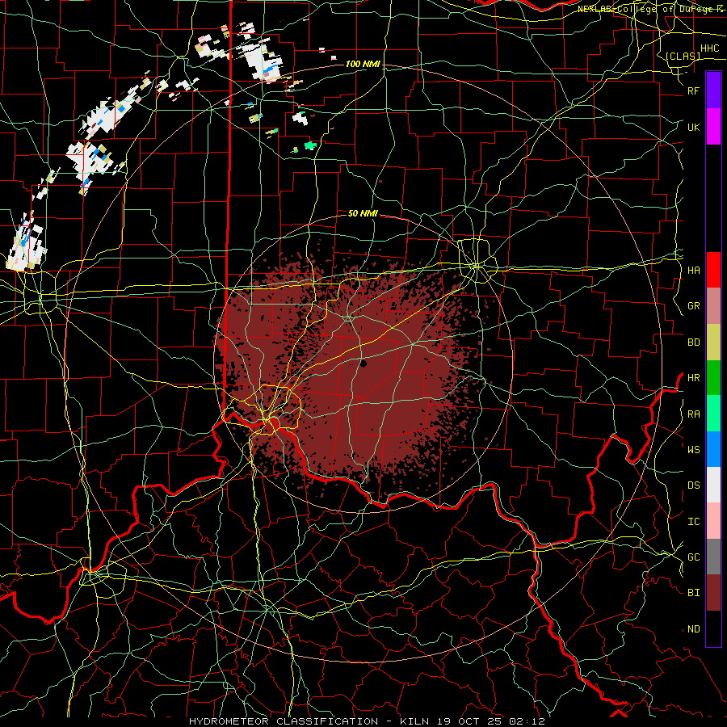
Task: Select the IC legend label
Action: click(x=694, y=521)
